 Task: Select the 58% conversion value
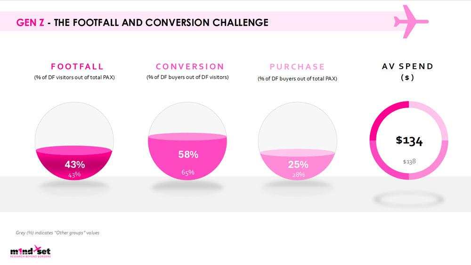click(x=188, y=155)
